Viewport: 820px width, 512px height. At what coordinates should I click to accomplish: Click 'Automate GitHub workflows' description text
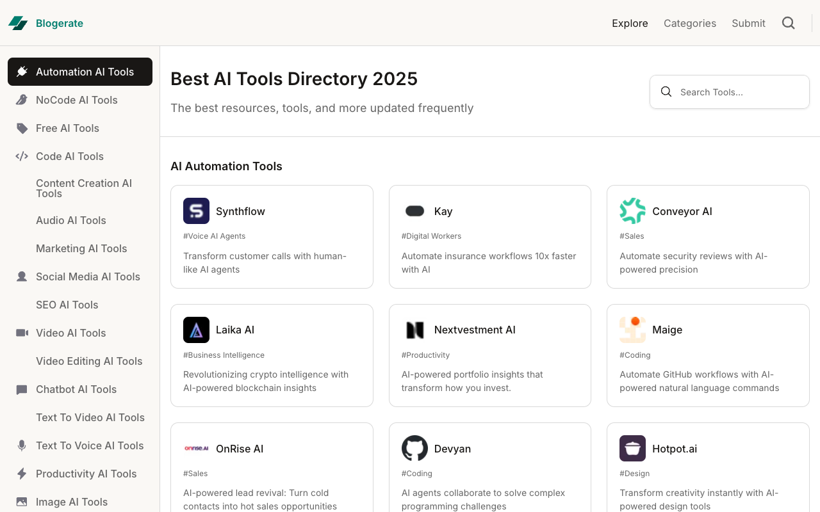(700, 381)
